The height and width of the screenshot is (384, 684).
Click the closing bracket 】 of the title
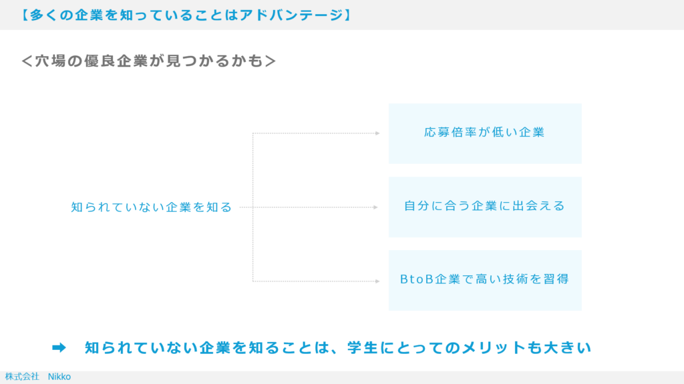[347, 15]
